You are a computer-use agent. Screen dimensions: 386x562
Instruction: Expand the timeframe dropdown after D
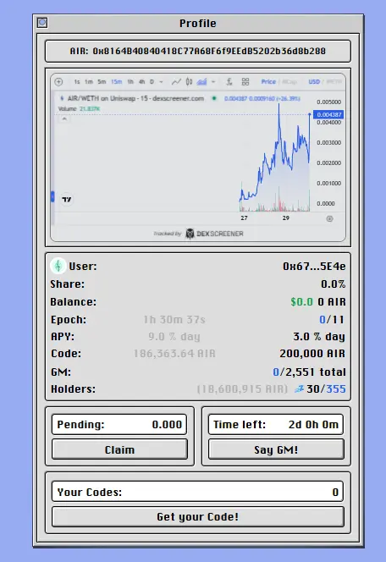click(x=162, y=82)
